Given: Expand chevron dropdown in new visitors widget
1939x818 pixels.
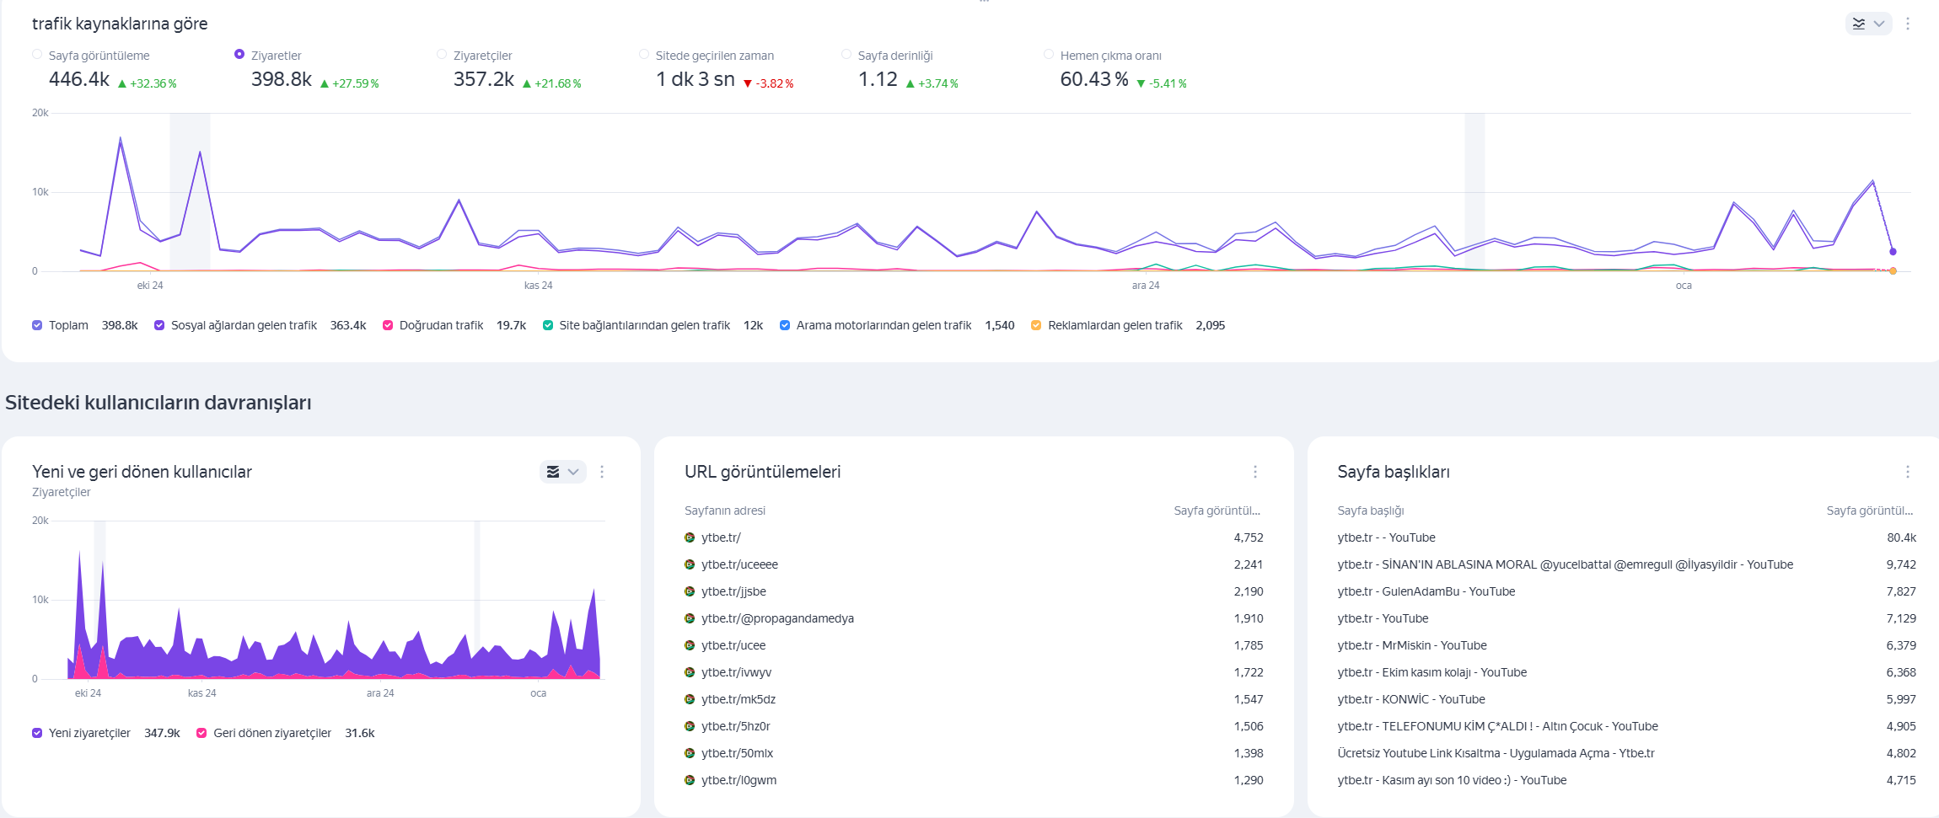Looking at the screenshot, I should (x=573, y=472).
